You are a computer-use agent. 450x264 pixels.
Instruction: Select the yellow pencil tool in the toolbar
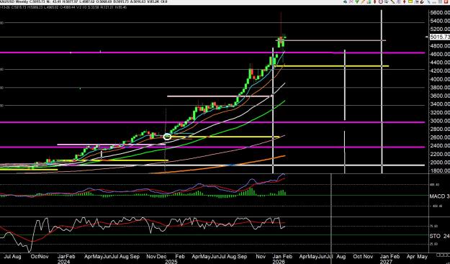[x=363, y=1]
